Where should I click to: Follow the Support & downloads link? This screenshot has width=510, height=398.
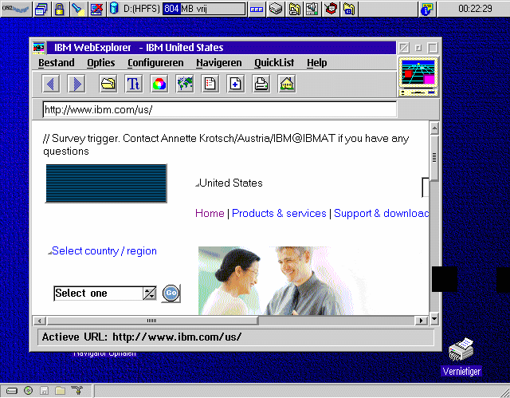pos(381,213)
